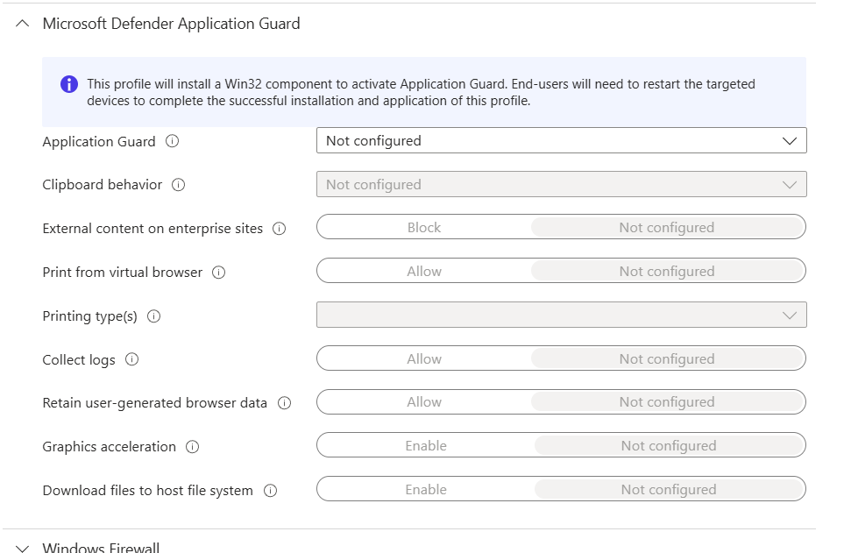Viewport: 858px width, 553px height.
Task: Click the Win32 component notice text
Action: click(421, 92)
